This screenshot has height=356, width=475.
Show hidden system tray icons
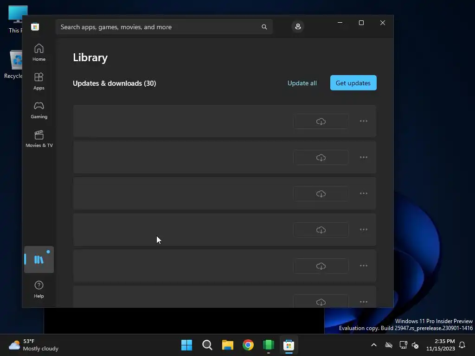click(374, 345)
